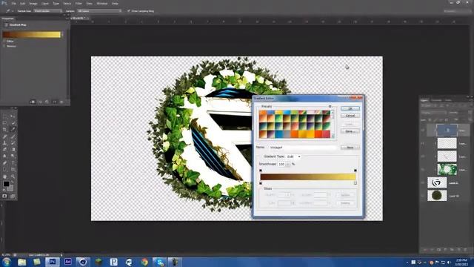
Task: Click create new layer icon in Layers panel
Action: point(459,250)
